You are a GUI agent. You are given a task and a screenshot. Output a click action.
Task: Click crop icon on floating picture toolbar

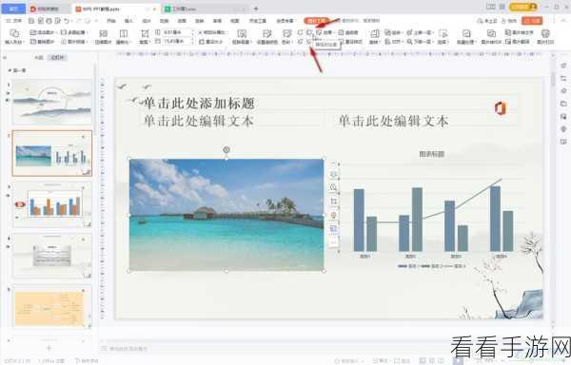[333, 202]
